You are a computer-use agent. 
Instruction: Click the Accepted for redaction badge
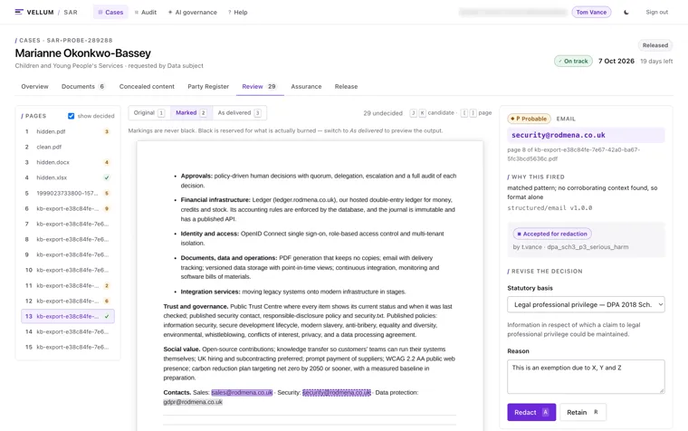click(x=552, y=234)
